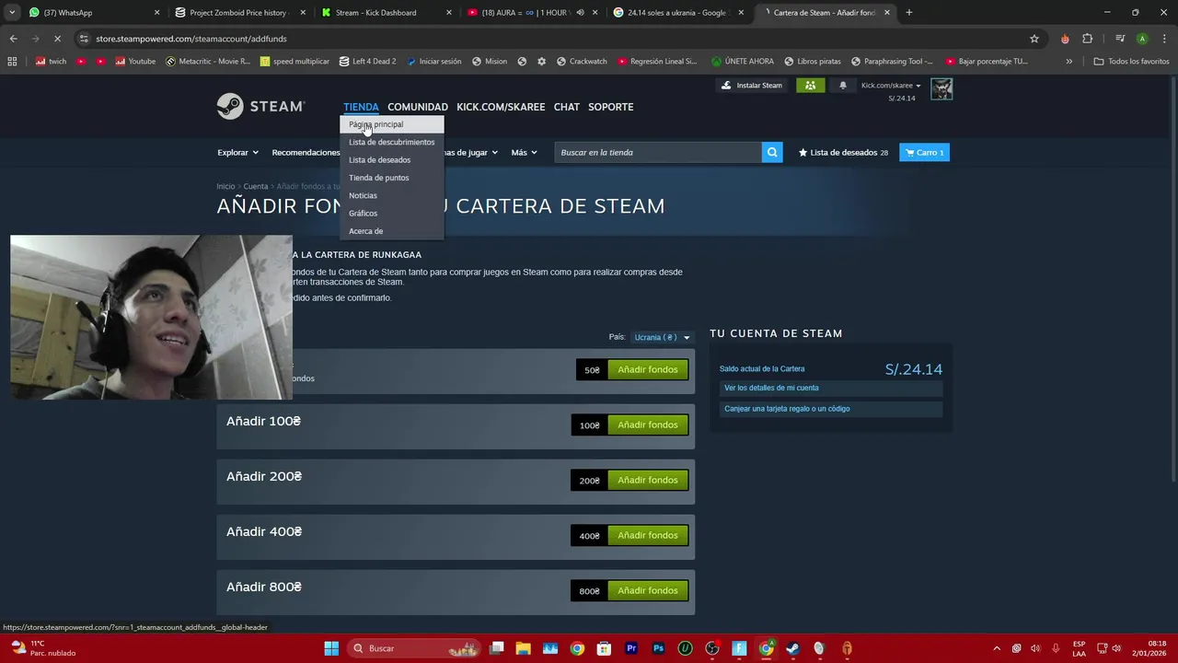Image resolution: width=1178 pixels, height=663 pixels.
Task: Show hidden system tray icons chevron
Action: [x=997, y=648]
